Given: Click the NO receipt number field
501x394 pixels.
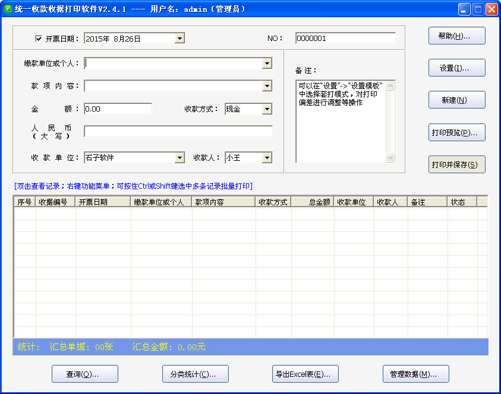Looking at the screenshot, I should [345, 39].
